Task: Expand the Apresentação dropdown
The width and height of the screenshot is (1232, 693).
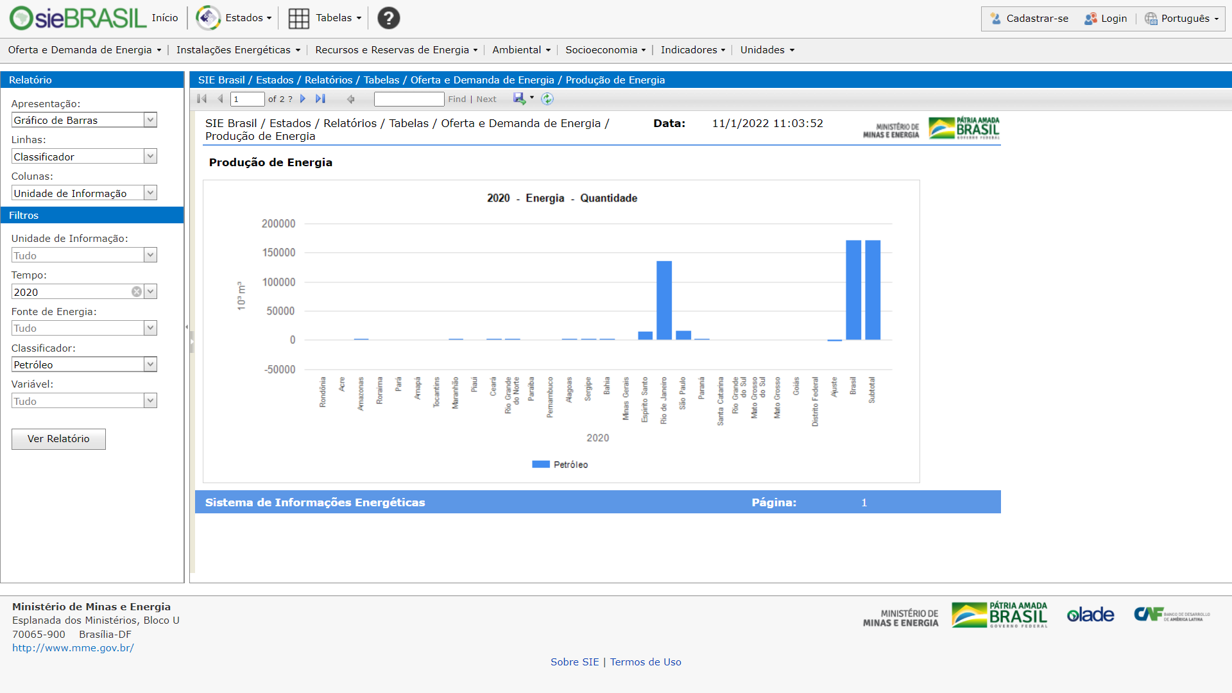Action: [x=150, y=120]
